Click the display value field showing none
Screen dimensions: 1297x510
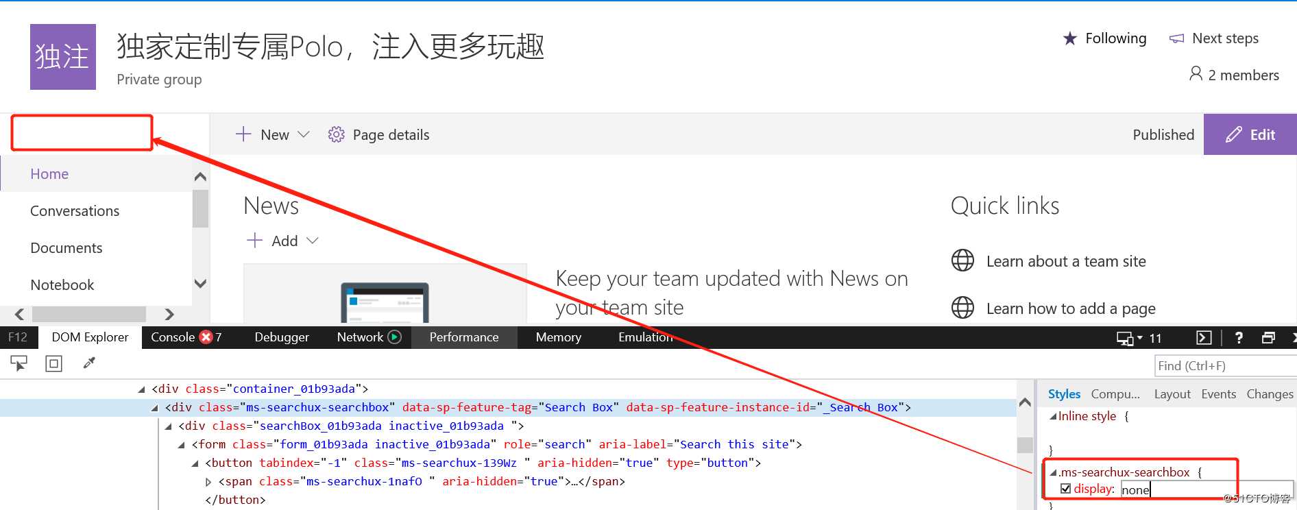(x=1207, y=489)
